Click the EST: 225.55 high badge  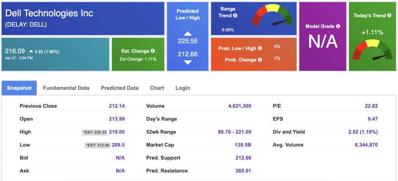tap(95, 132)
